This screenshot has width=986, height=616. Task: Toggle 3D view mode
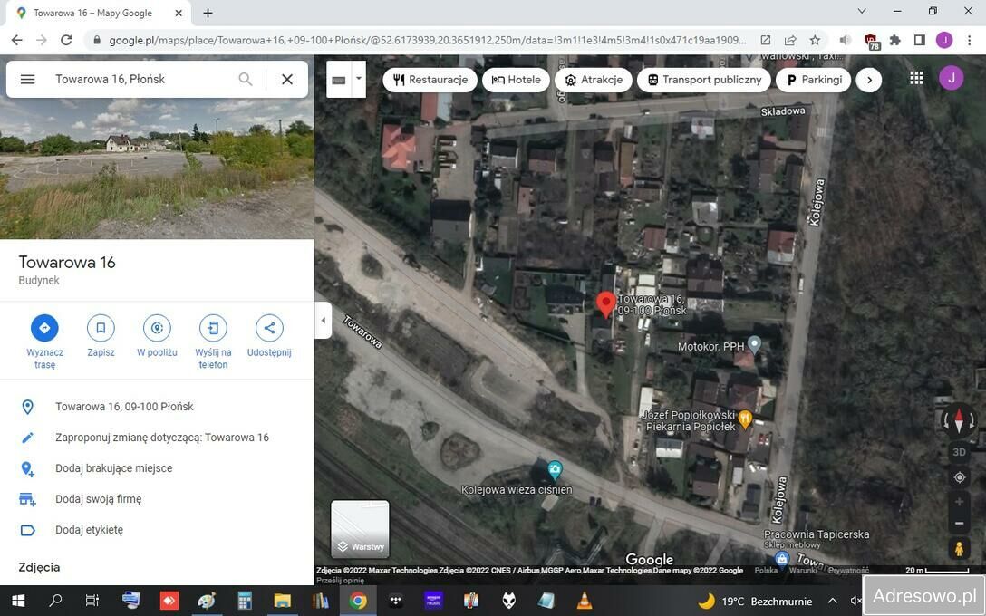coord(959,450)
